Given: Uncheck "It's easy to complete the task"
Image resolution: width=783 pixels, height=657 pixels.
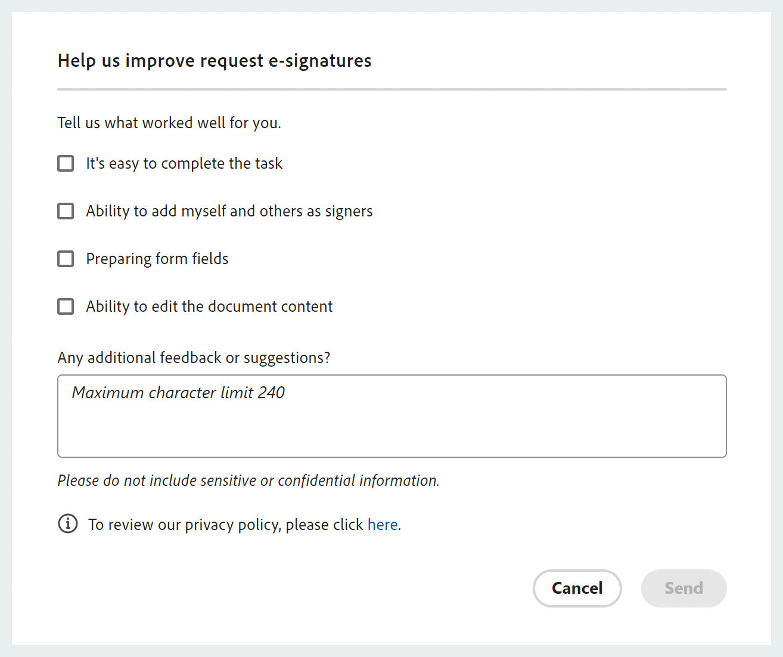Looking at the screenshot, I should click(x=66, y=163).
